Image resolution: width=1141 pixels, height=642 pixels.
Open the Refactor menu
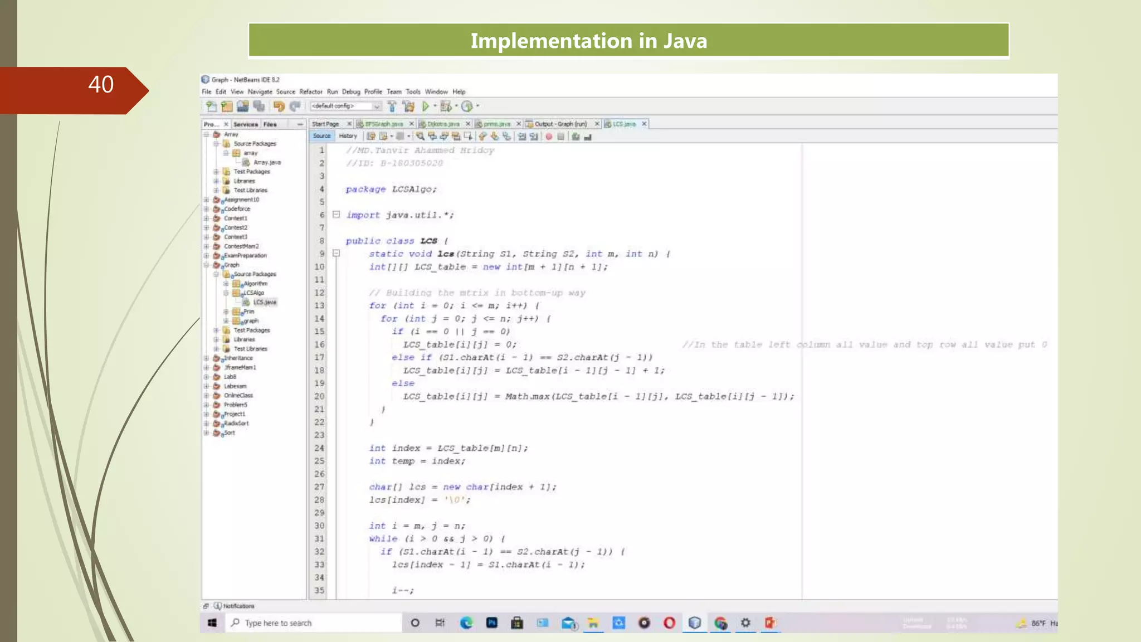[x=310, y=92]
